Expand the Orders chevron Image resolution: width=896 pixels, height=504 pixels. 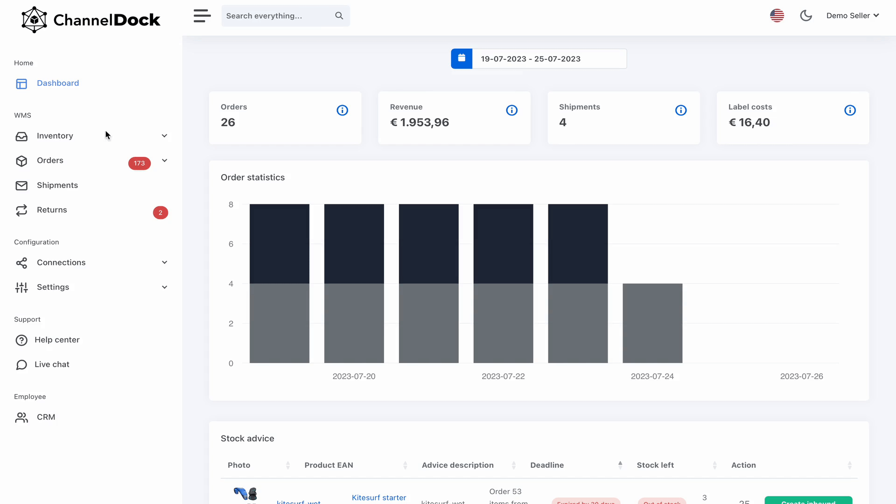coord(164,161)
